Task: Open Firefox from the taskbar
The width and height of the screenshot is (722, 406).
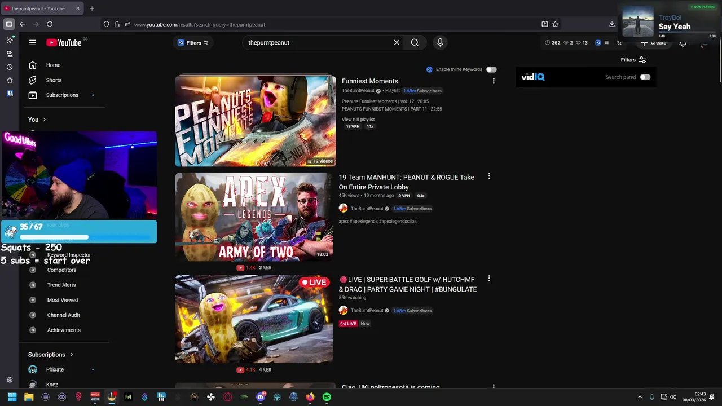Action: [x=310, y=397]
